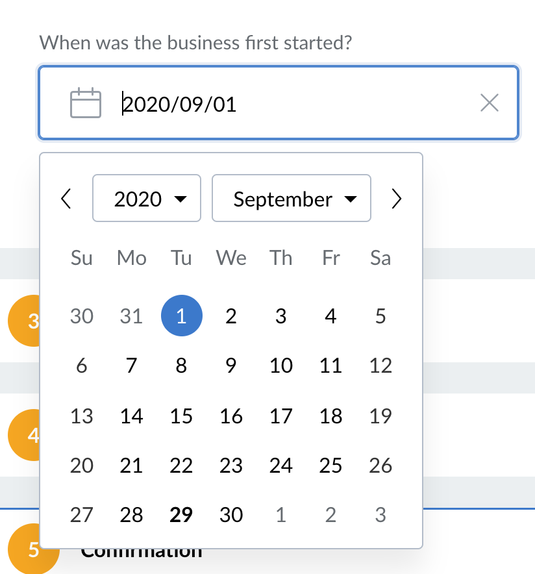Open the September month dropdown
Image resolution: width=535 pixels, height=574 pixels.
coord(292,198)
